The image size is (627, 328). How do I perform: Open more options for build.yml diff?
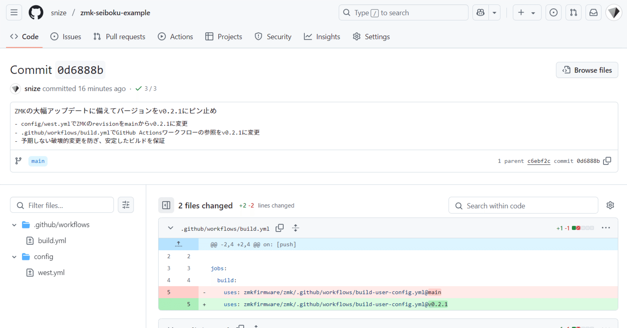coord(606,228)
